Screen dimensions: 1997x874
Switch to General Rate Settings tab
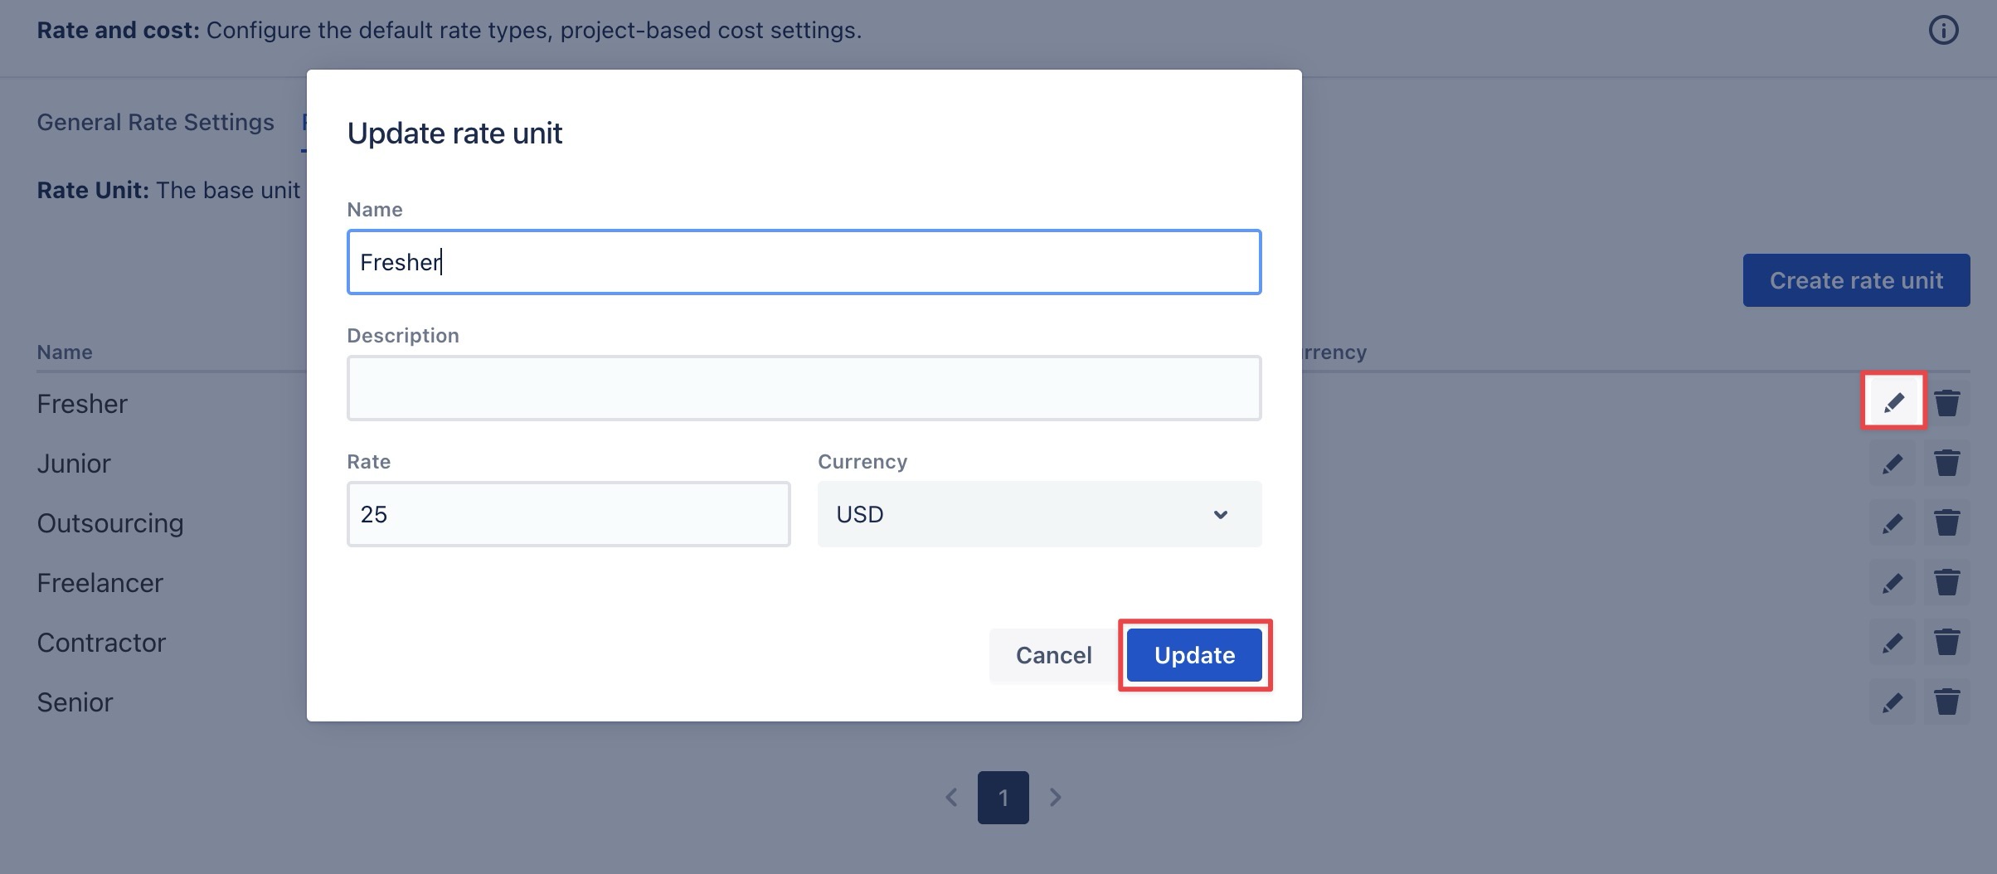155,123
